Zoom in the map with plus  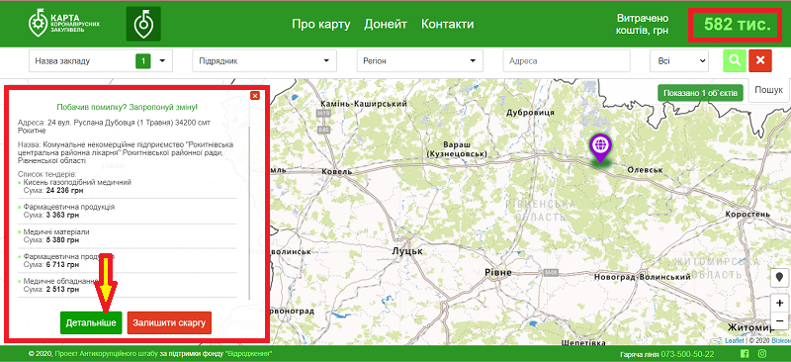780,304
